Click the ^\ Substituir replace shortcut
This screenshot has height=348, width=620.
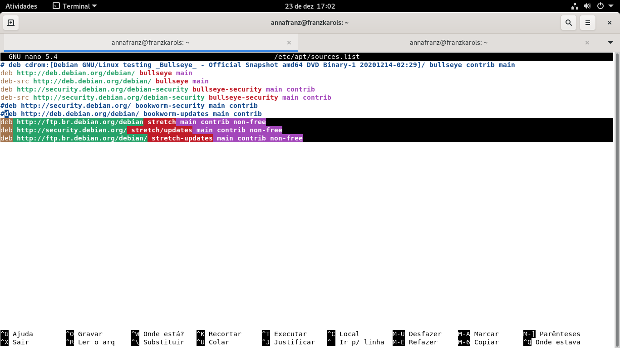pyautogui.click(x=157, y=342)
